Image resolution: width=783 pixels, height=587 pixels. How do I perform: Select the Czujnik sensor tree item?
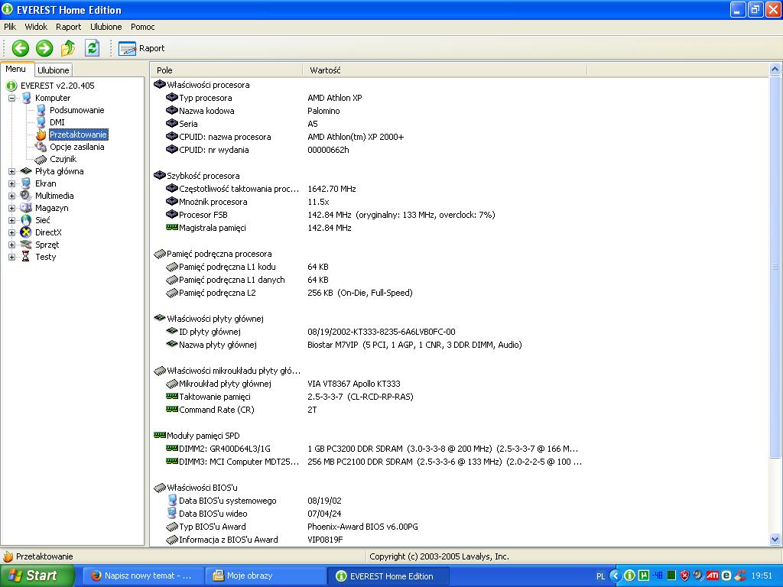63,159
